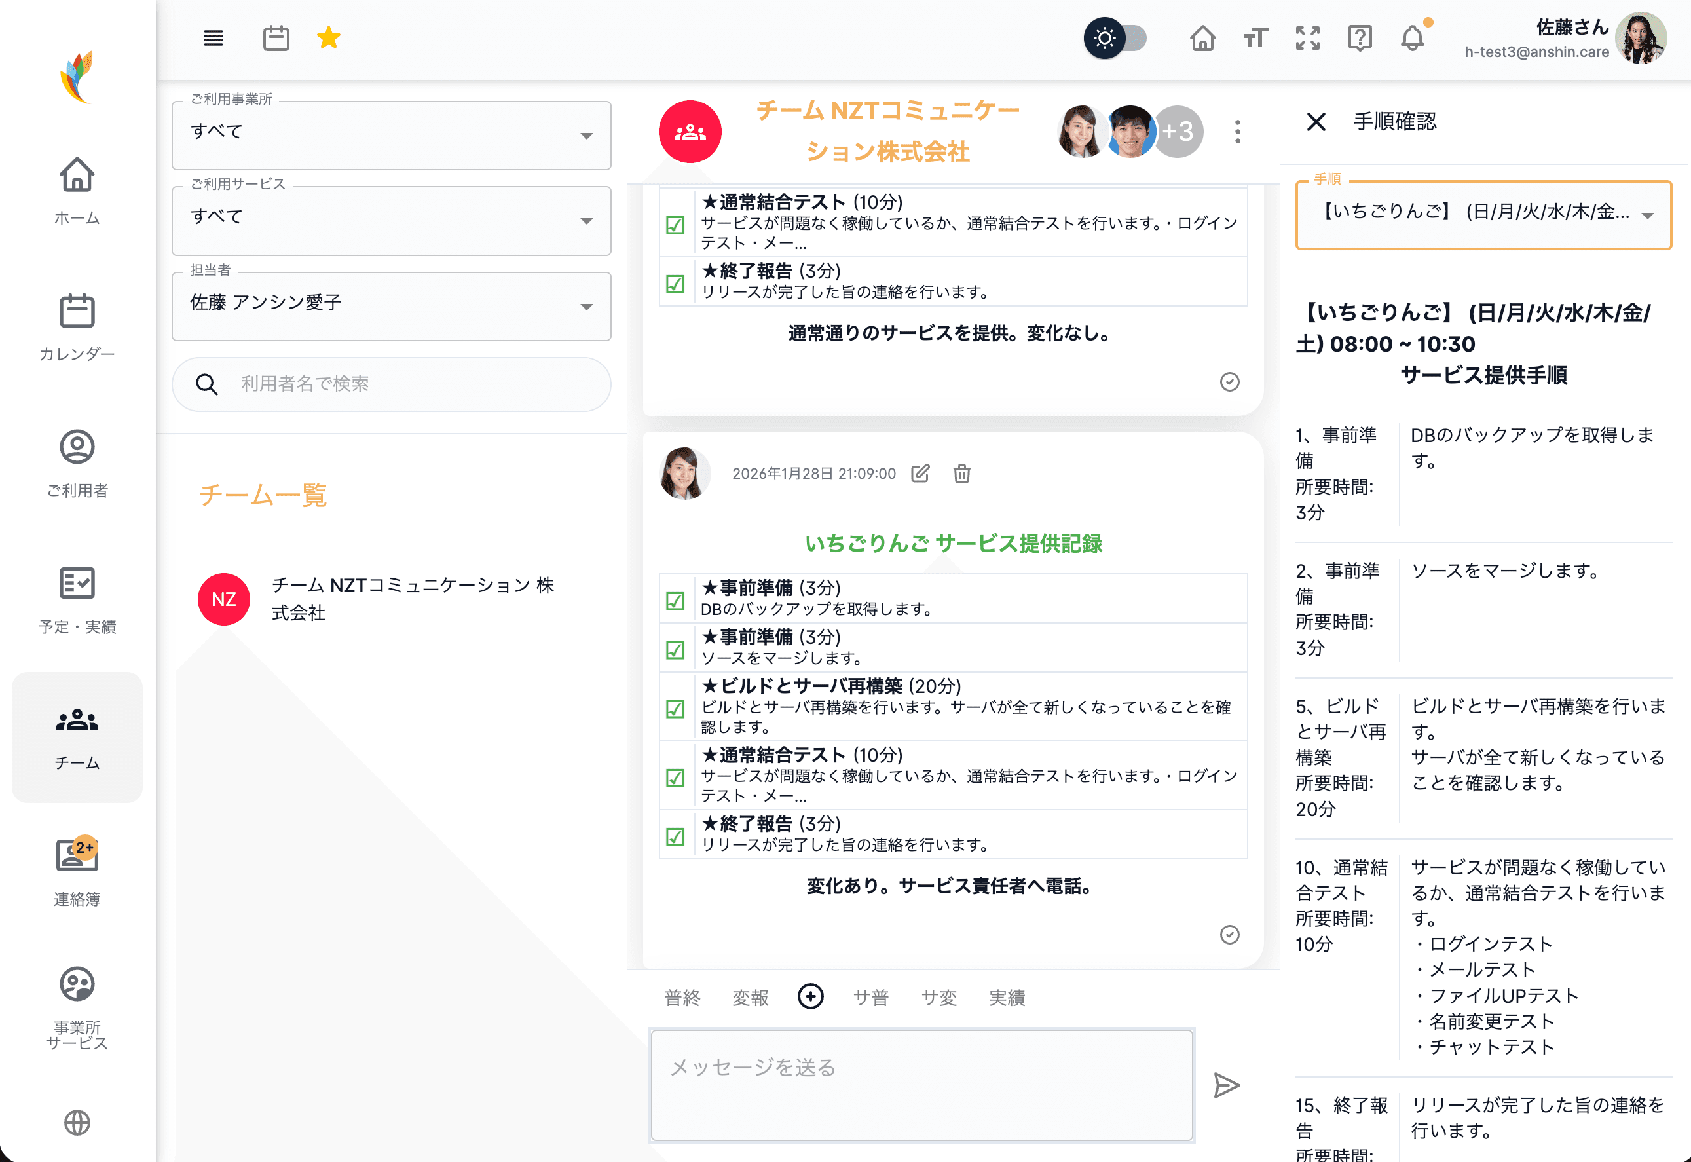Edit the message dated 2026年1月28日 21:09:00
Screen dimensions: 1691x1162
920,473
